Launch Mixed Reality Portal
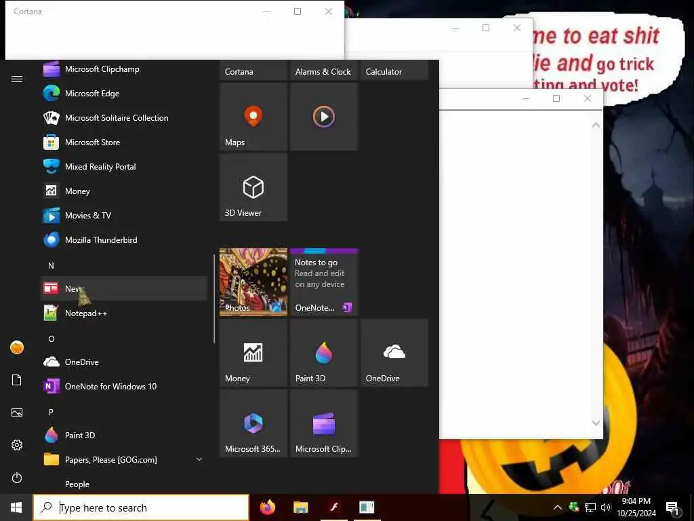694x521 pixels. pyautogui.click(x=124, y=167)
